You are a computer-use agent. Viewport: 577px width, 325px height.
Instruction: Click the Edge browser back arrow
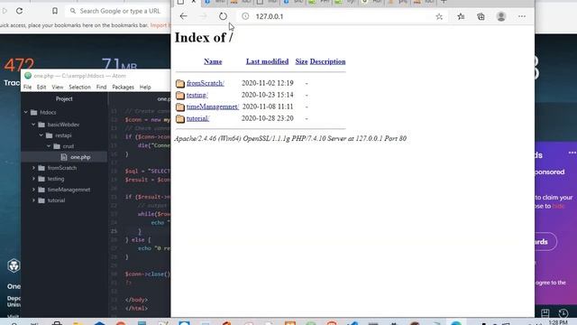pyautogui.click(x=183, y=16)
